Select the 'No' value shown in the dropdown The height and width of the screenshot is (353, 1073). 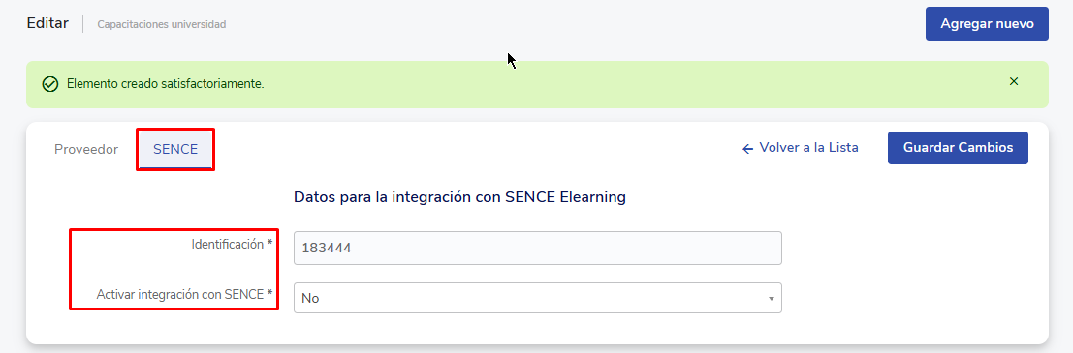pos(310,299)
